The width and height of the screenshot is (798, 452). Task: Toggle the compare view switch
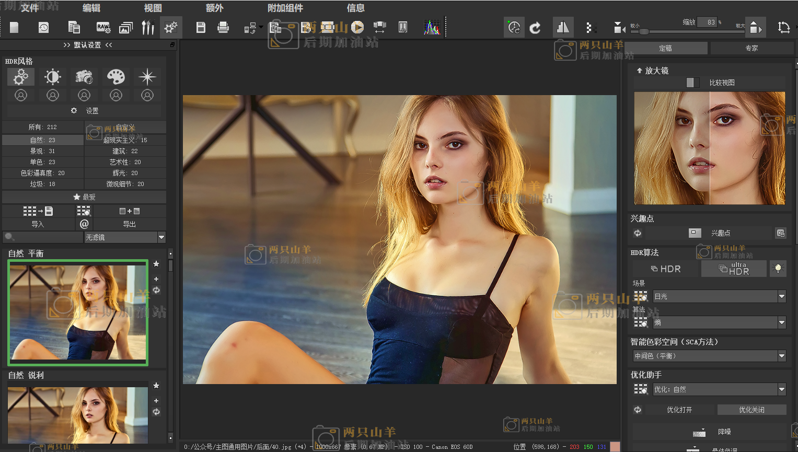click(x=692, y=83)
